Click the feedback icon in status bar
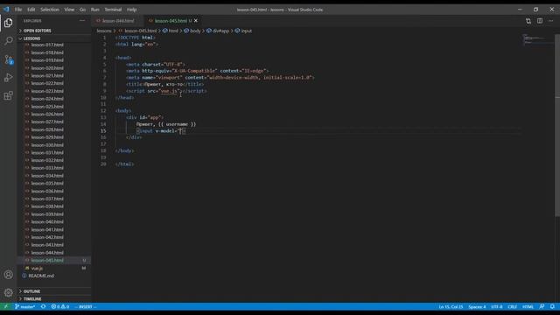The image size is (560, 315). [542, 307]
